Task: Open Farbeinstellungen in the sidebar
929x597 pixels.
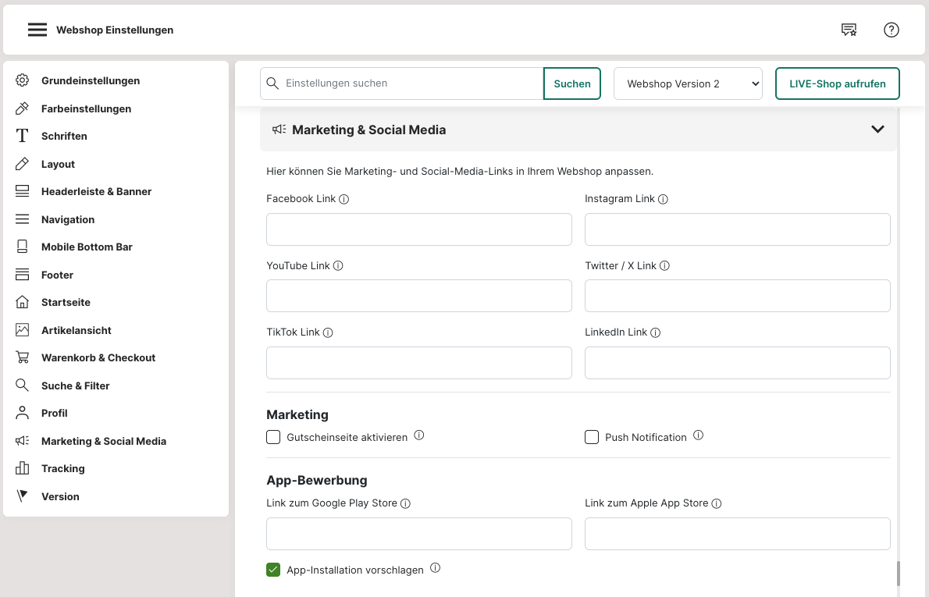Action: point(86,108)
